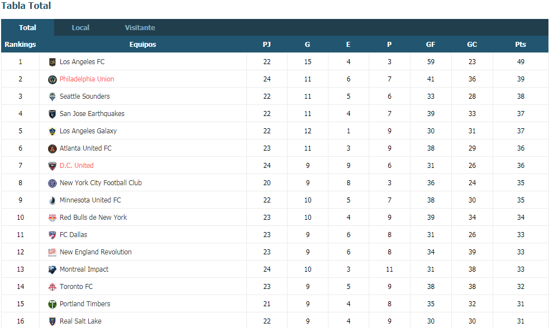Click the Portland Timbers logo
549x328 pixels.
coord(52,304)
